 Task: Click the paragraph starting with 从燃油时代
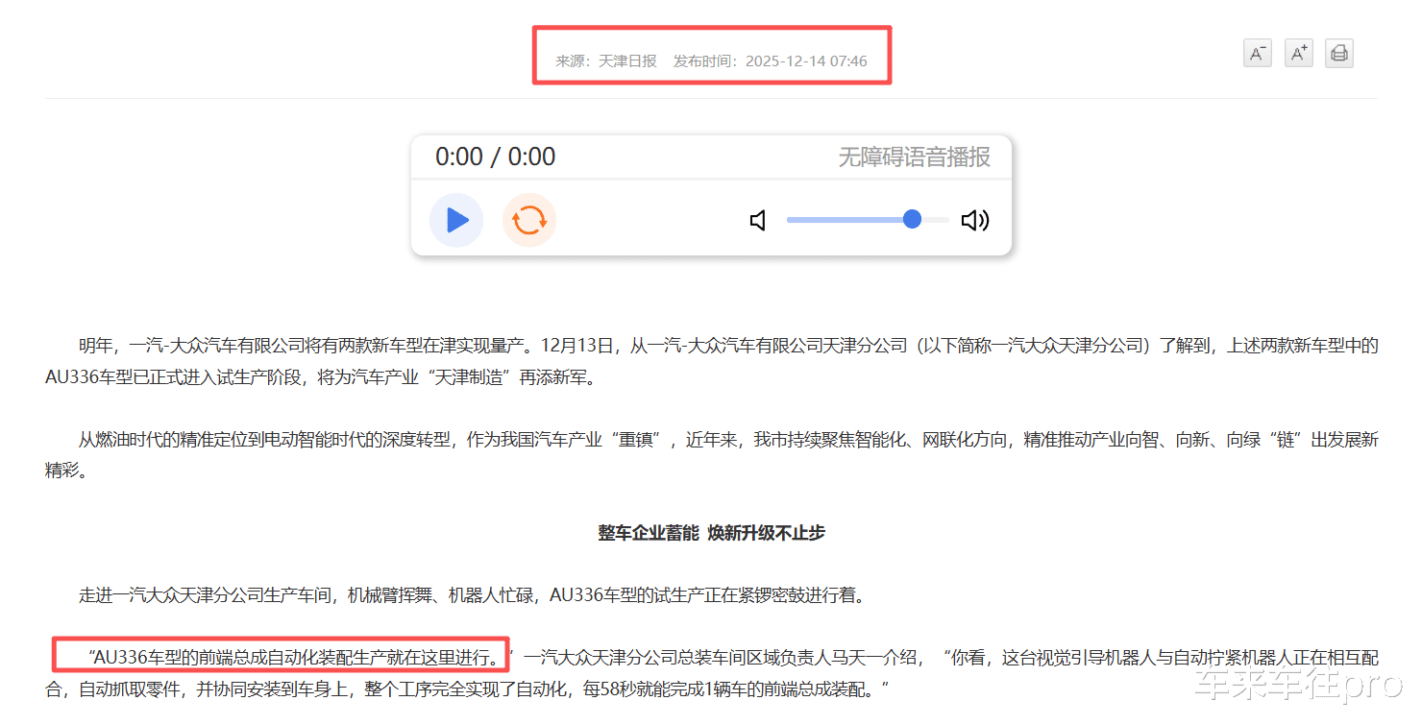pos(712,455)
